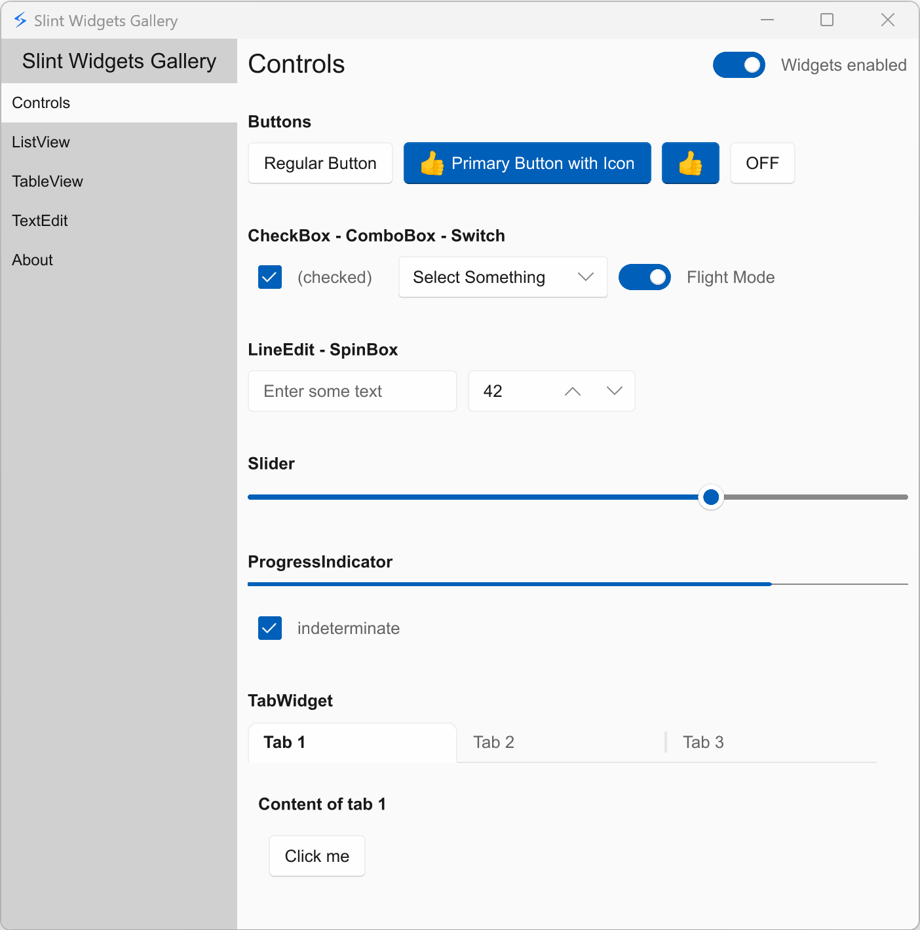This screenshot has height=930, width=920.
Task: Click the SpinBox increment arrow
Action: (x=571, y=391)
